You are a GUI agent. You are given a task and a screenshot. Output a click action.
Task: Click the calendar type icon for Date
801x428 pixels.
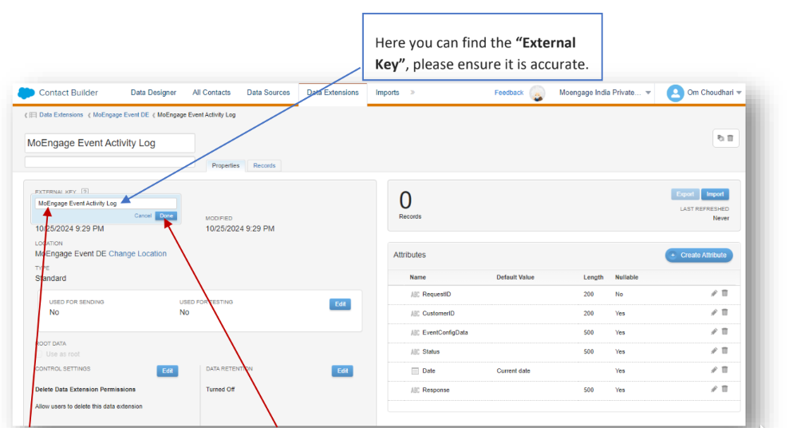[x=415, y=371]
